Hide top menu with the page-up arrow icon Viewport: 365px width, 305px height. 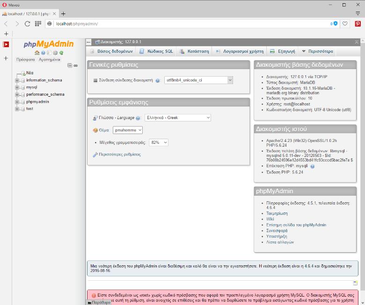(x=357, y=42)
